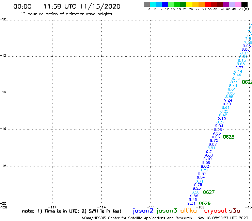This screenshot has height=221, width=252.
Task: Click the wave height value '9.02'
Action: click(205, 166)
